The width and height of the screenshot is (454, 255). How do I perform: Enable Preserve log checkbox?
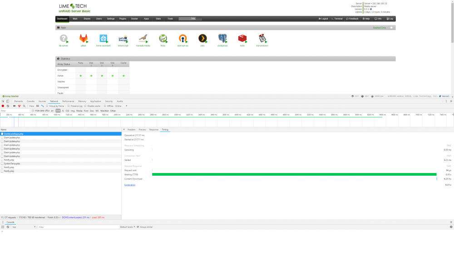pos(69,106)
